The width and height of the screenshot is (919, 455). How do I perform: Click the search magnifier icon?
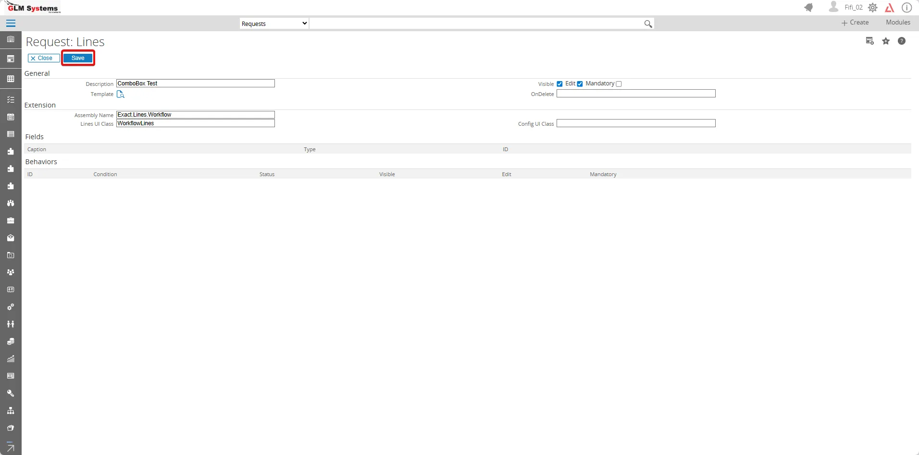[x=648, y=24]
